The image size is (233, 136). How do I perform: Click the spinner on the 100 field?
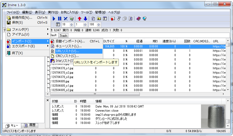pyautogui.click(x=99, y=24)
